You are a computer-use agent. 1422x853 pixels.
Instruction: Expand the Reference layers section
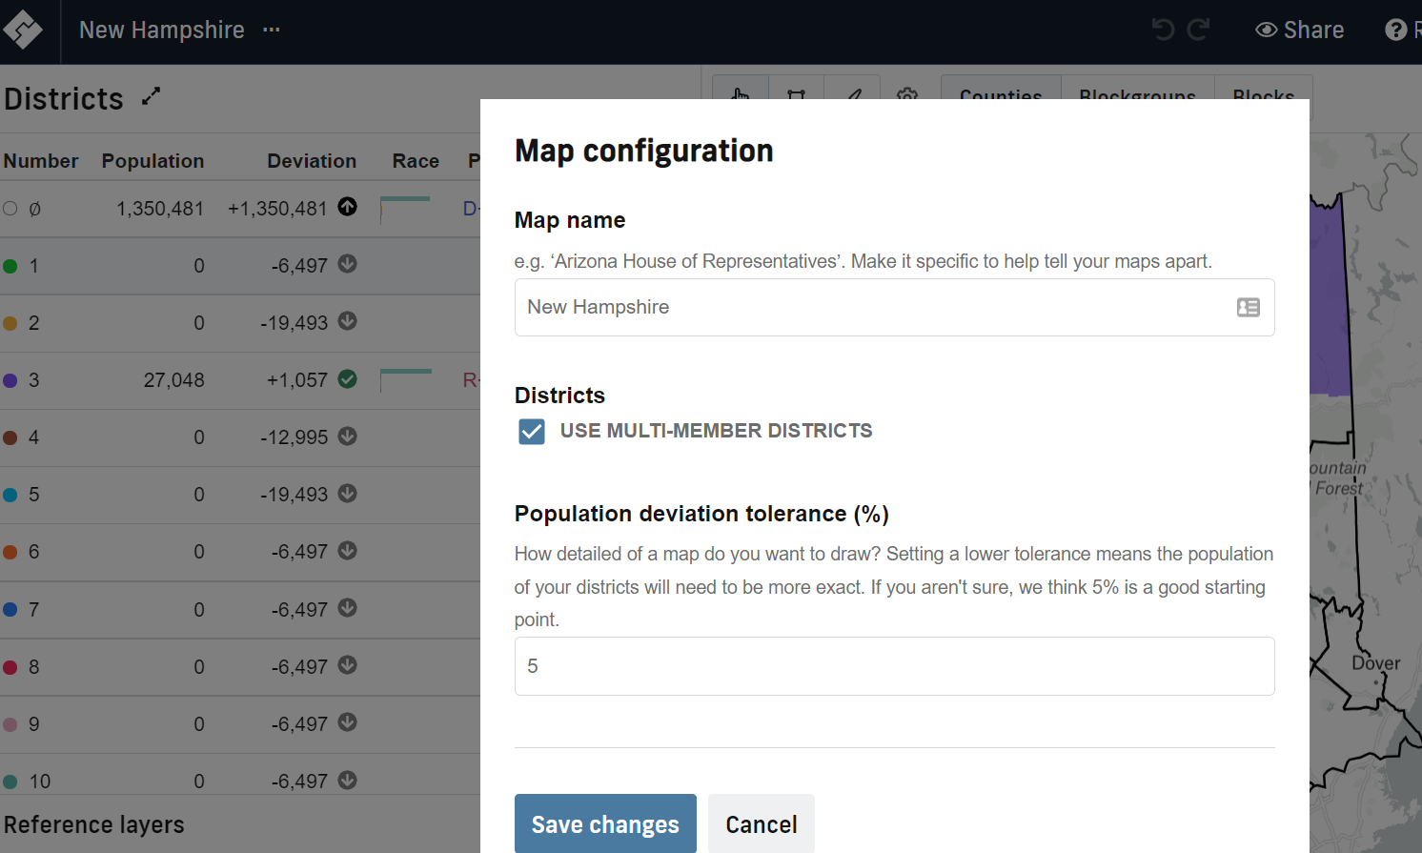coord(94,824)
